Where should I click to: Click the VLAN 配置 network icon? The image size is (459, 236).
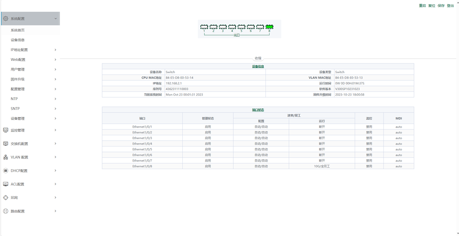pos(5,157)
